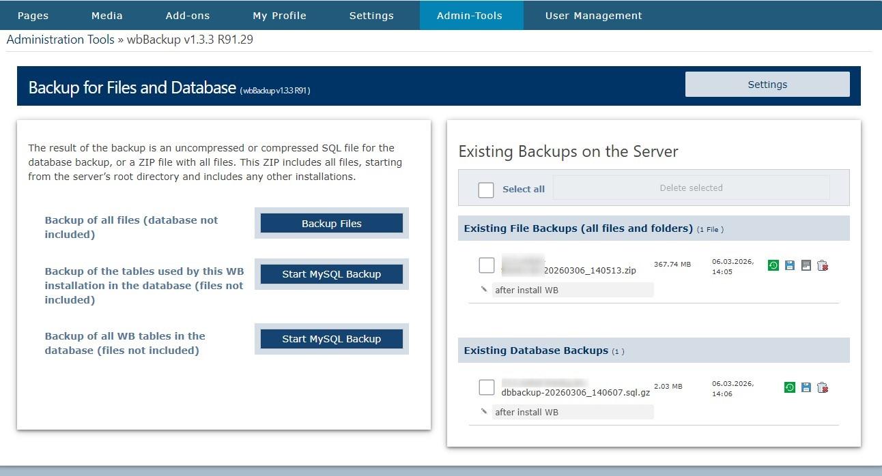The height and width of the screenshot is (476, 882).
Task: Download dbbackup sql.gz via save icon
Action: [806, 387]
